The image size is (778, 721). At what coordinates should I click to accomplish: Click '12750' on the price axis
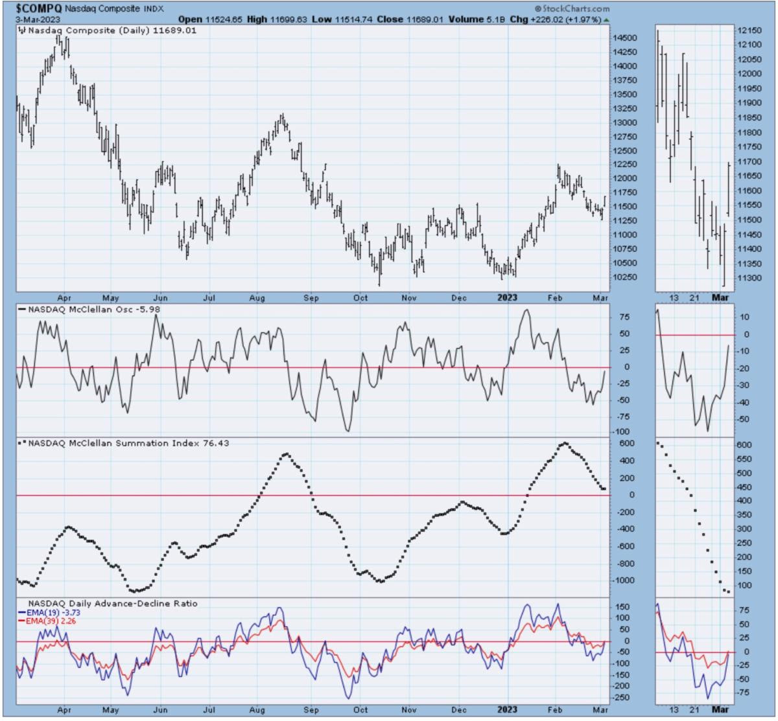tap(625, 137)
